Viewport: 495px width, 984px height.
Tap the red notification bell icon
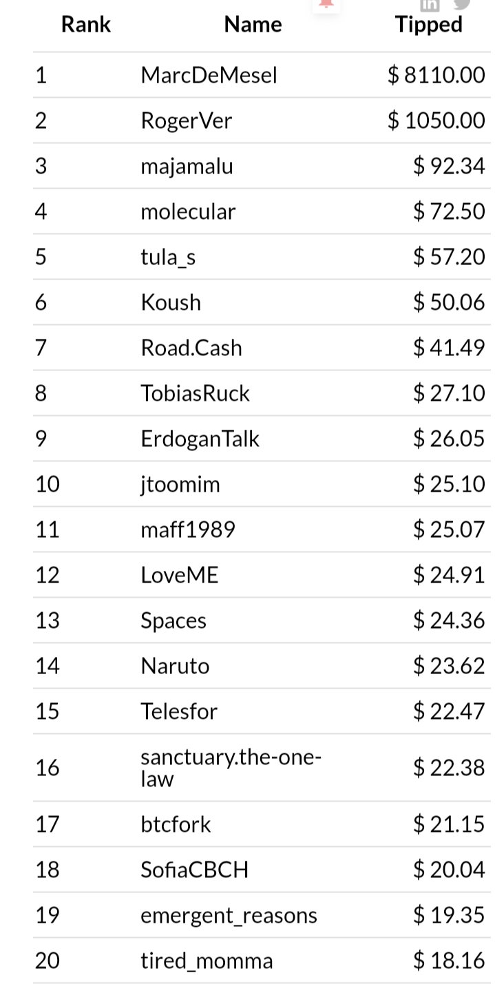pos(326,4)
